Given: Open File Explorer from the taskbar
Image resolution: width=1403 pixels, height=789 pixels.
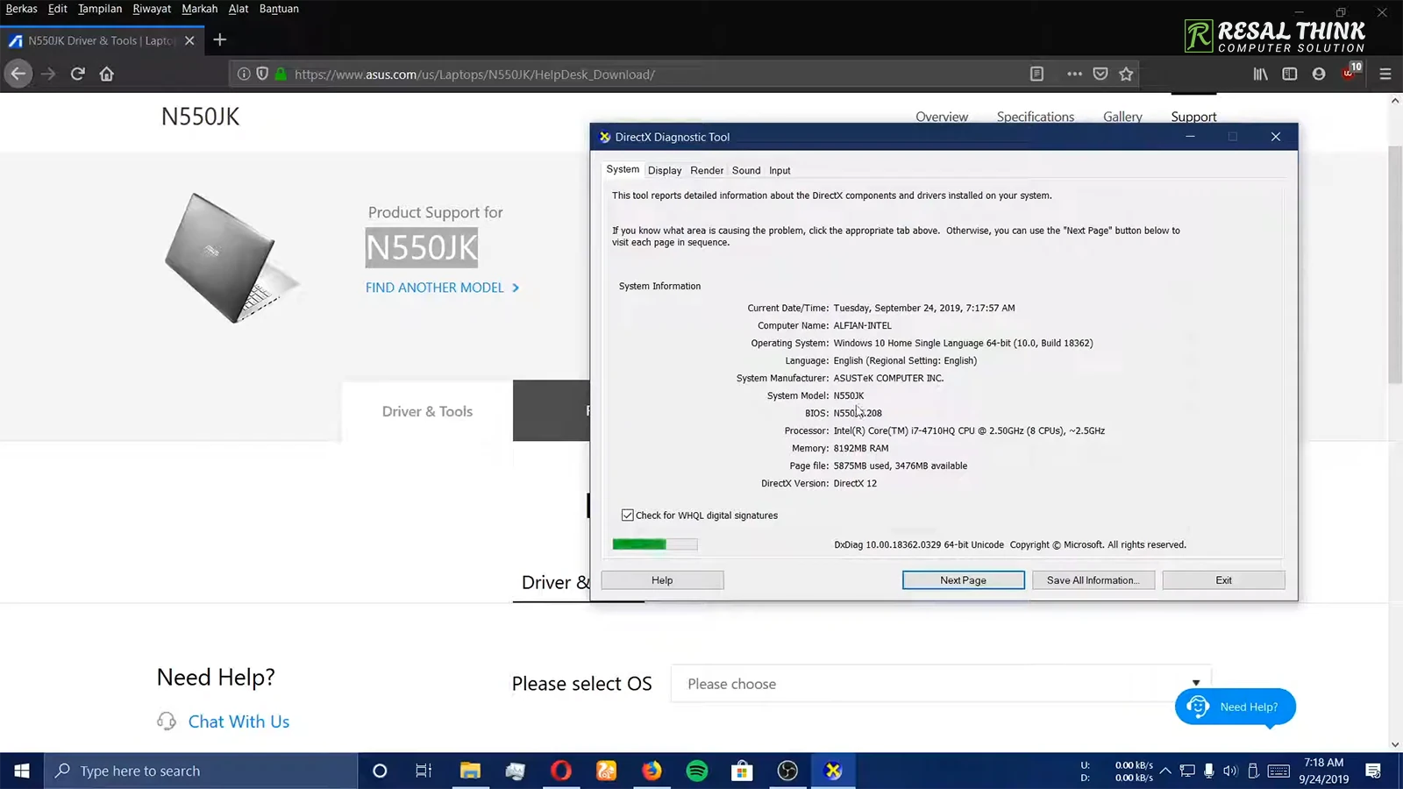Looking at the screenshot, I should pyautogui.click(x=470, y=771).
